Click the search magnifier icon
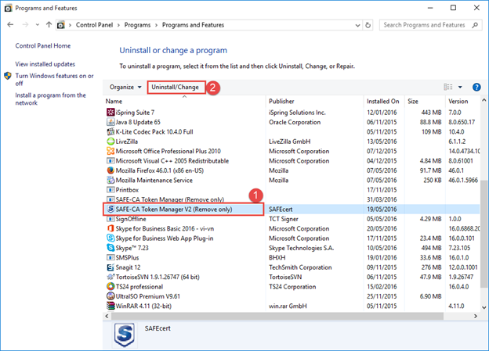489x351 pixels. tap(475, 25)
